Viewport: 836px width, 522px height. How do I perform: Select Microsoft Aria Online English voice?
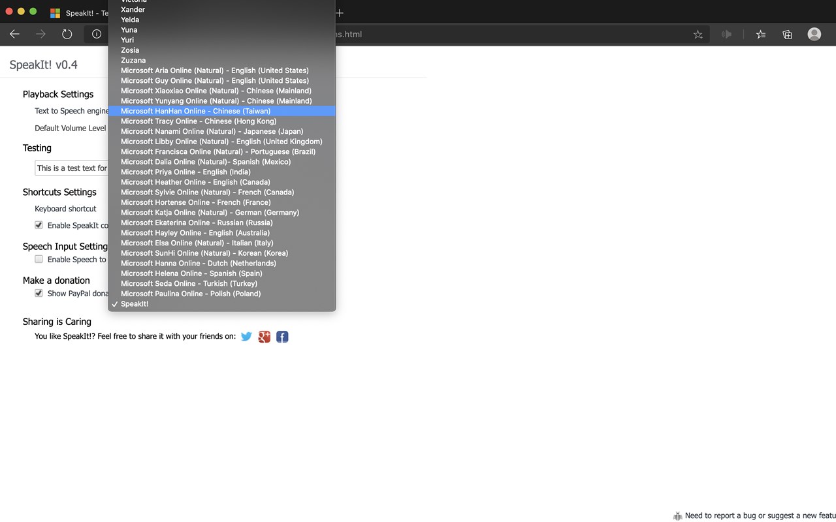[222, 70]
